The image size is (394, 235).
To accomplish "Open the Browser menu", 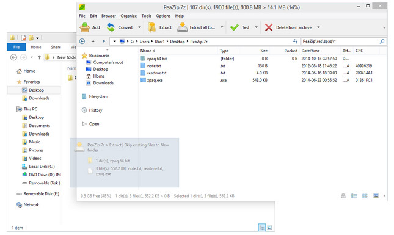I will pyautogui.click(x=109, y=16).
